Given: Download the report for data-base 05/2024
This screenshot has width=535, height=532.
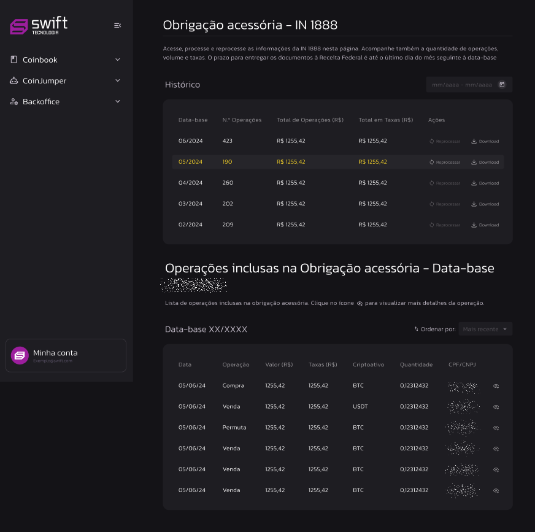Looking at the screenshot, I should pyautogui.click(x=484, y=162).
